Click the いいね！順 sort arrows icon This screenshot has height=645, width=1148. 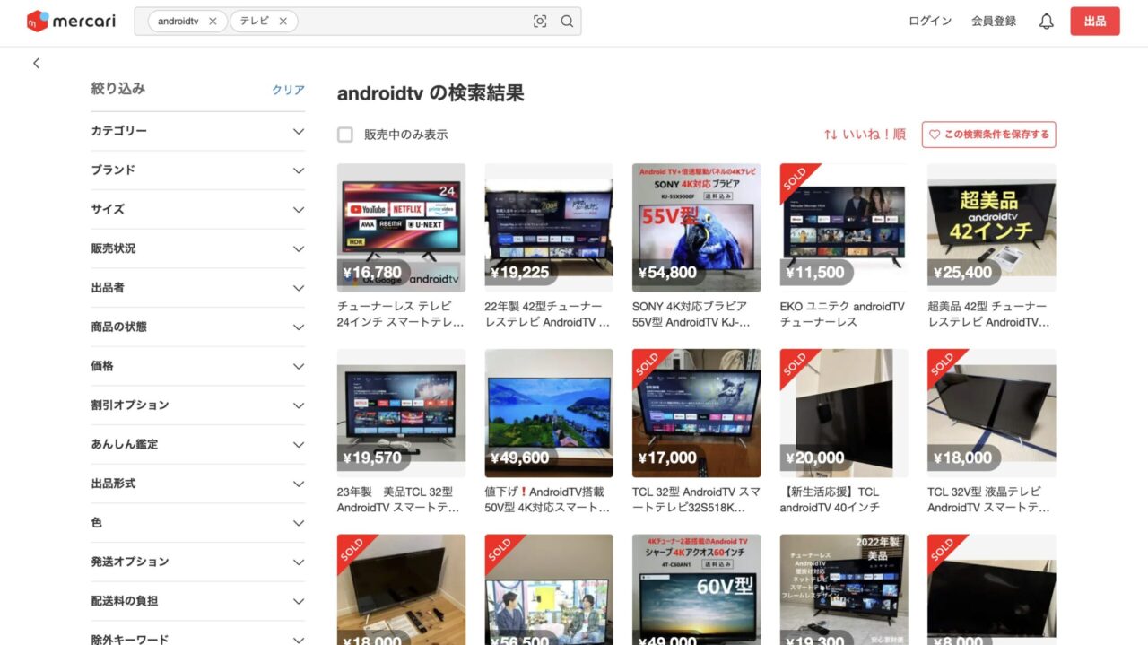831,135
